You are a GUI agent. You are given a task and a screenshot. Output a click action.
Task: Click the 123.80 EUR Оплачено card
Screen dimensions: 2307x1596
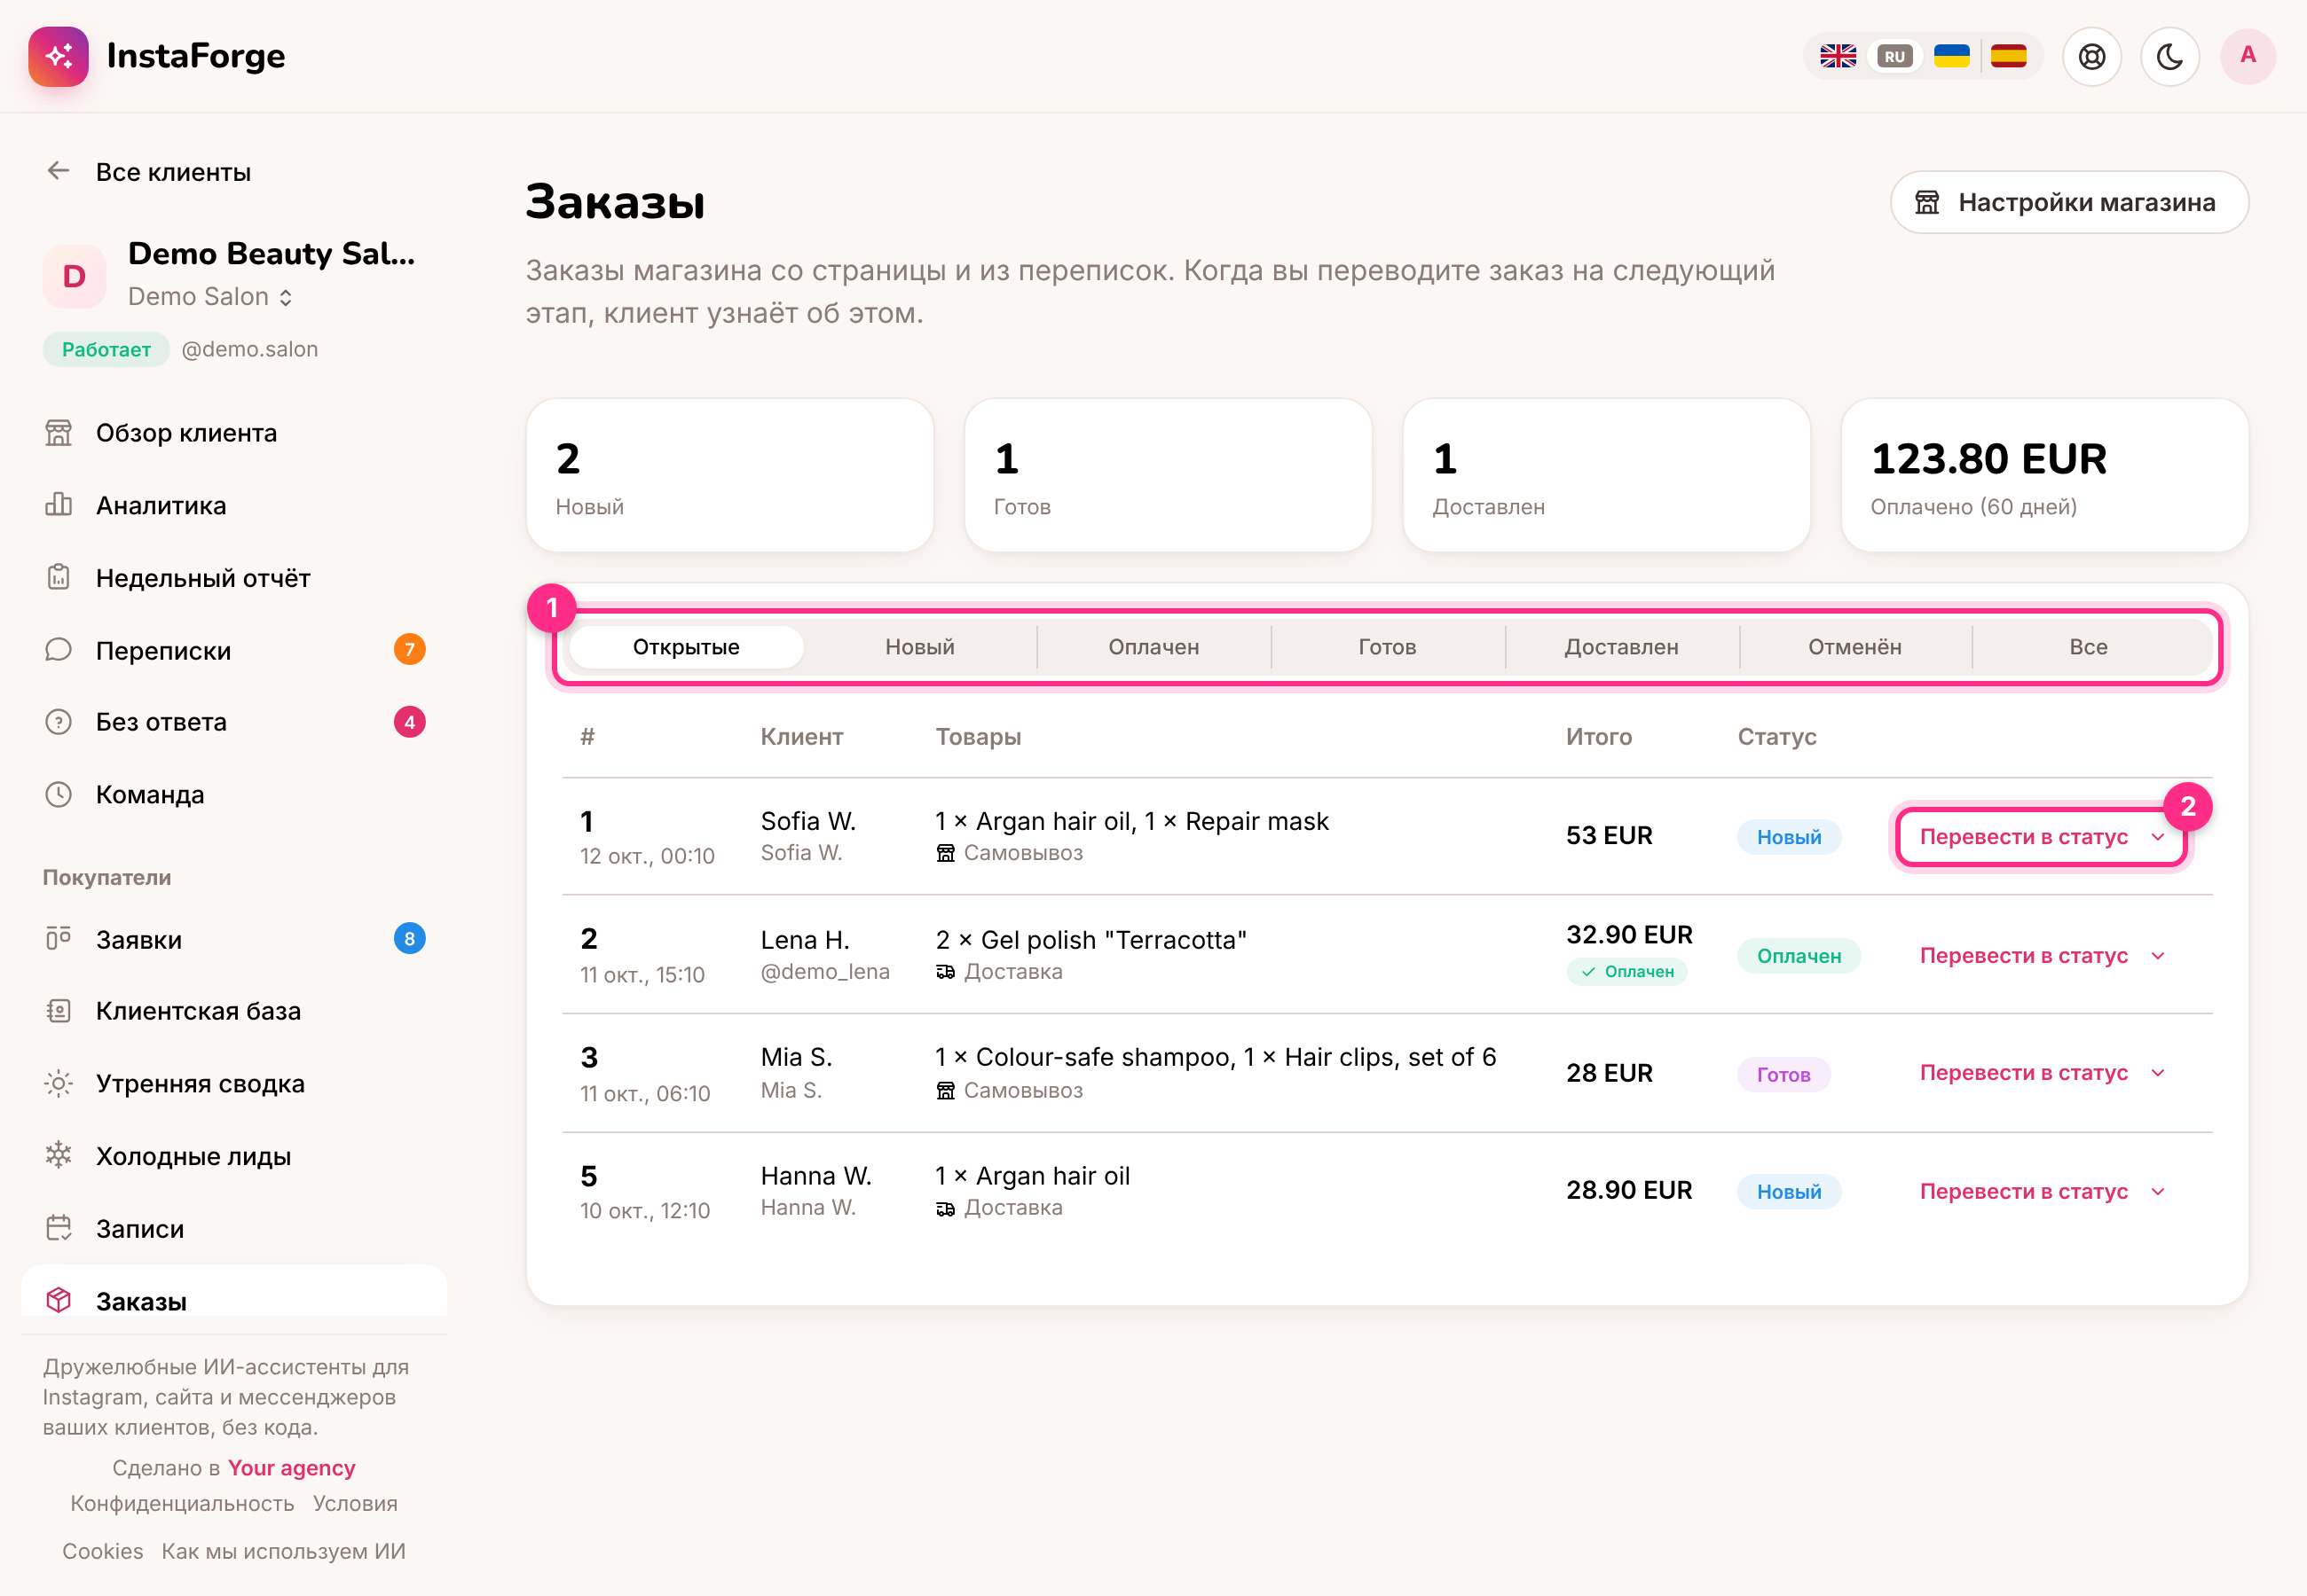pyautogui.click(x=2043, y=475)
